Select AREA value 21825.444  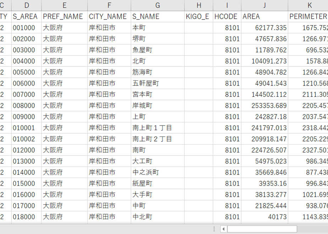pos(264,206)
